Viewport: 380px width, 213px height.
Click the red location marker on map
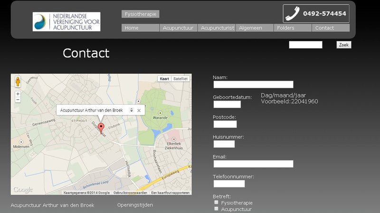click(101, 128)
